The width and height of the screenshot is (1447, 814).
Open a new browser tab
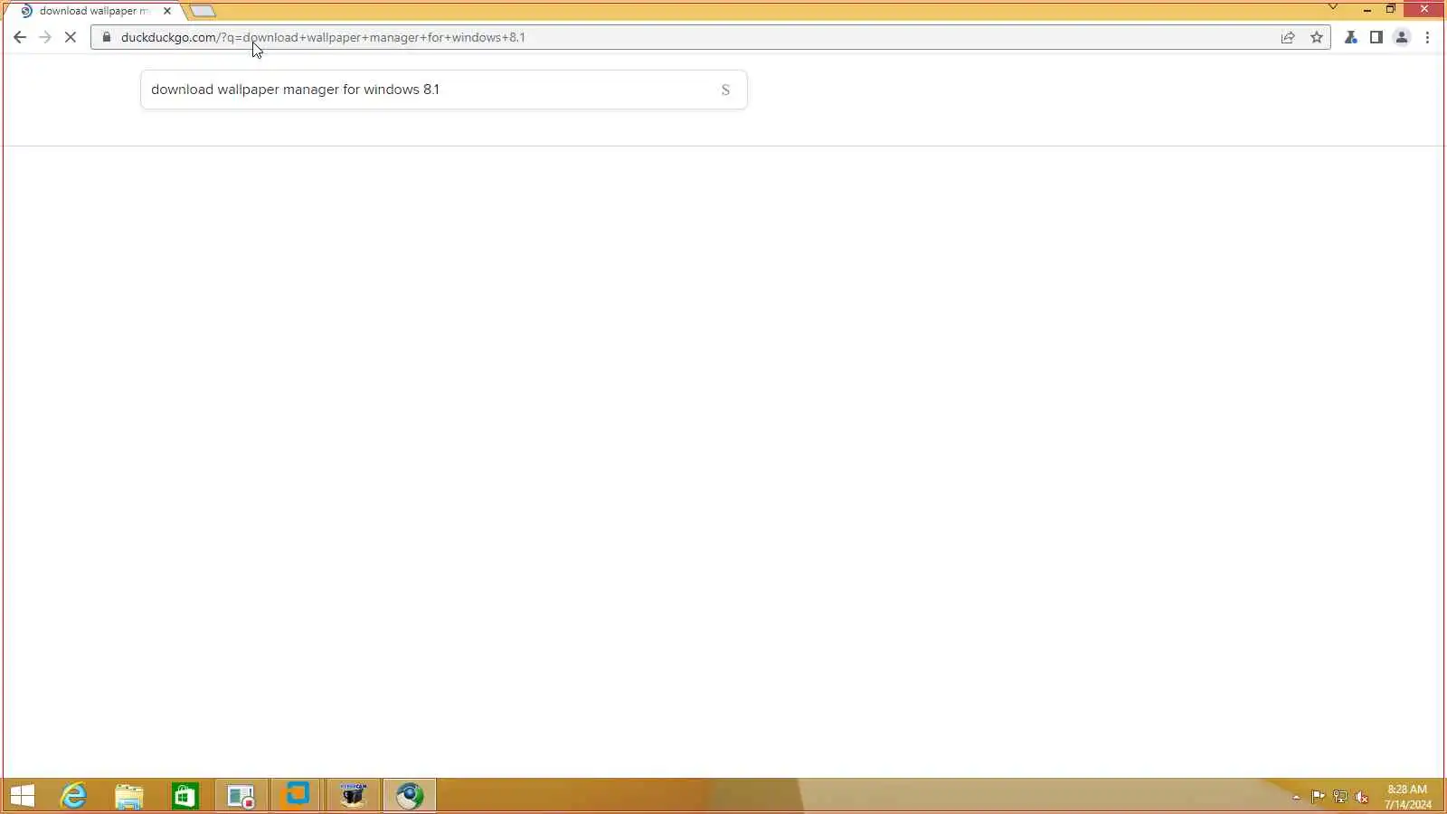203,11
